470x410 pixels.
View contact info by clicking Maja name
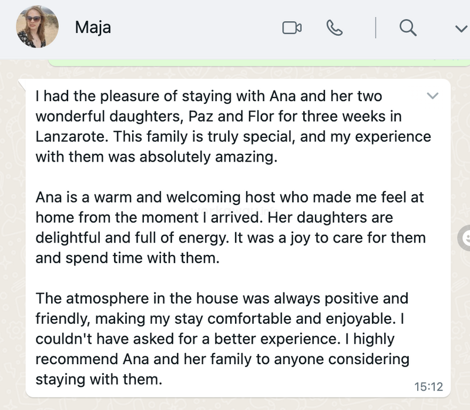[93, 28]
